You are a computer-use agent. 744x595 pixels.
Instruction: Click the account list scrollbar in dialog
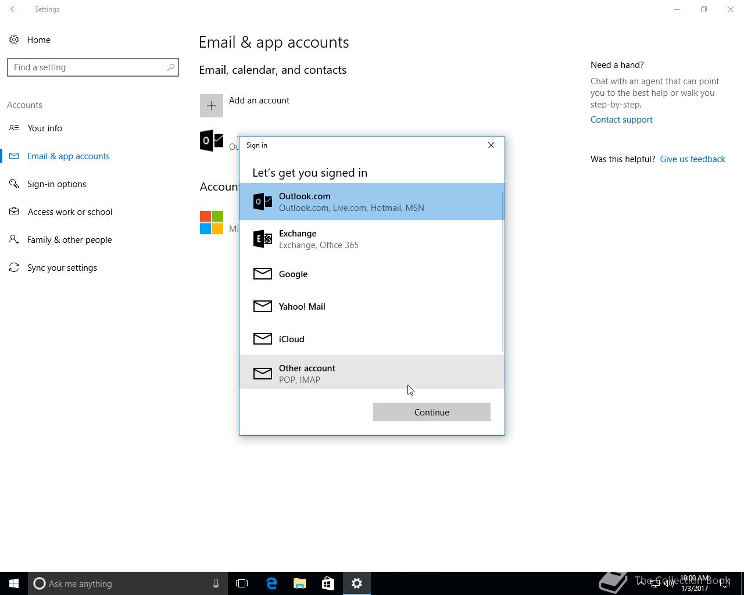[503, 272]
